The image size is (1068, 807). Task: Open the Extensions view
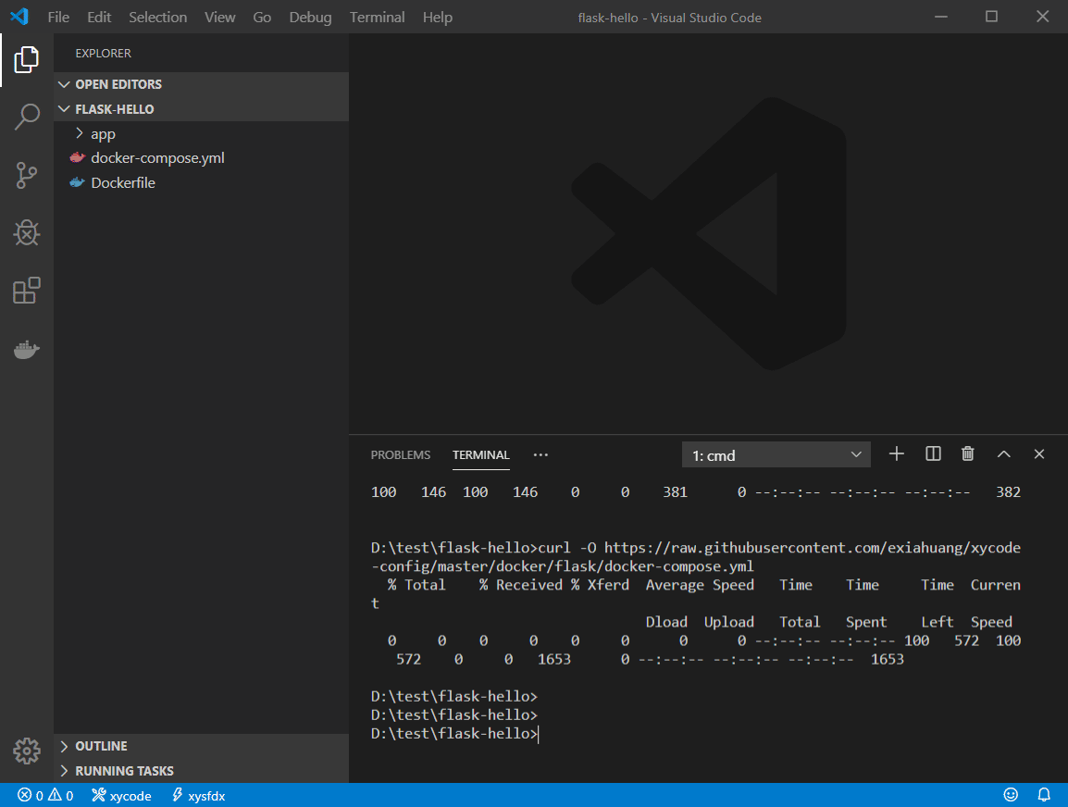click(x=27, y=291)
